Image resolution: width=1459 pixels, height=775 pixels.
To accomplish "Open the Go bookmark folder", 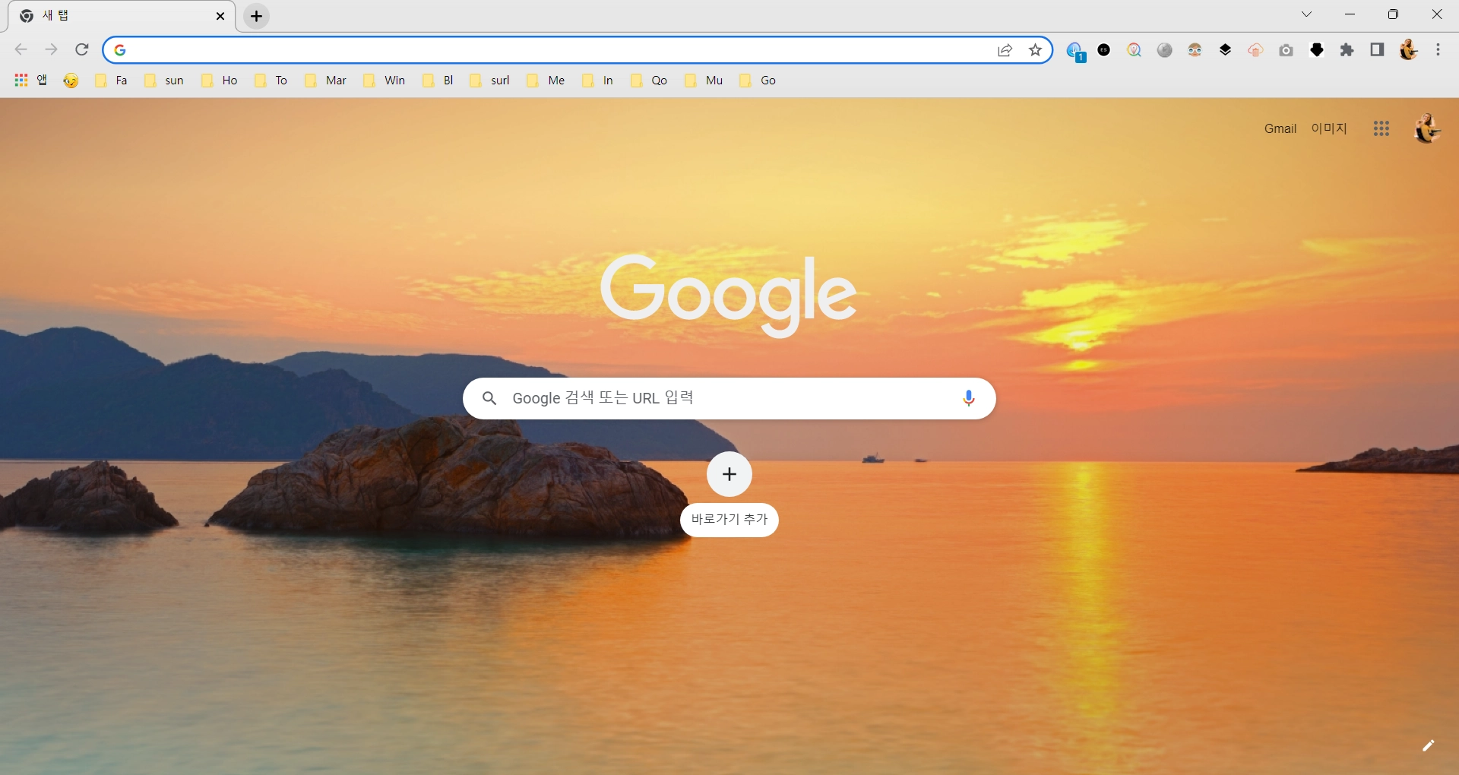I will (758, 81).
